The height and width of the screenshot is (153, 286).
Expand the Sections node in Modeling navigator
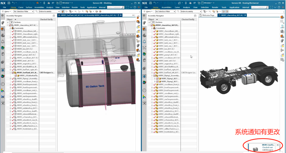(7, 22)
